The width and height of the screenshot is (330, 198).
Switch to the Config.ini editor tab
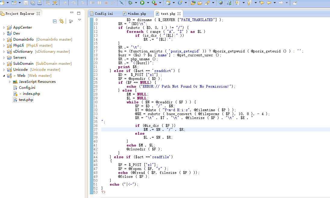pos(102,14)
